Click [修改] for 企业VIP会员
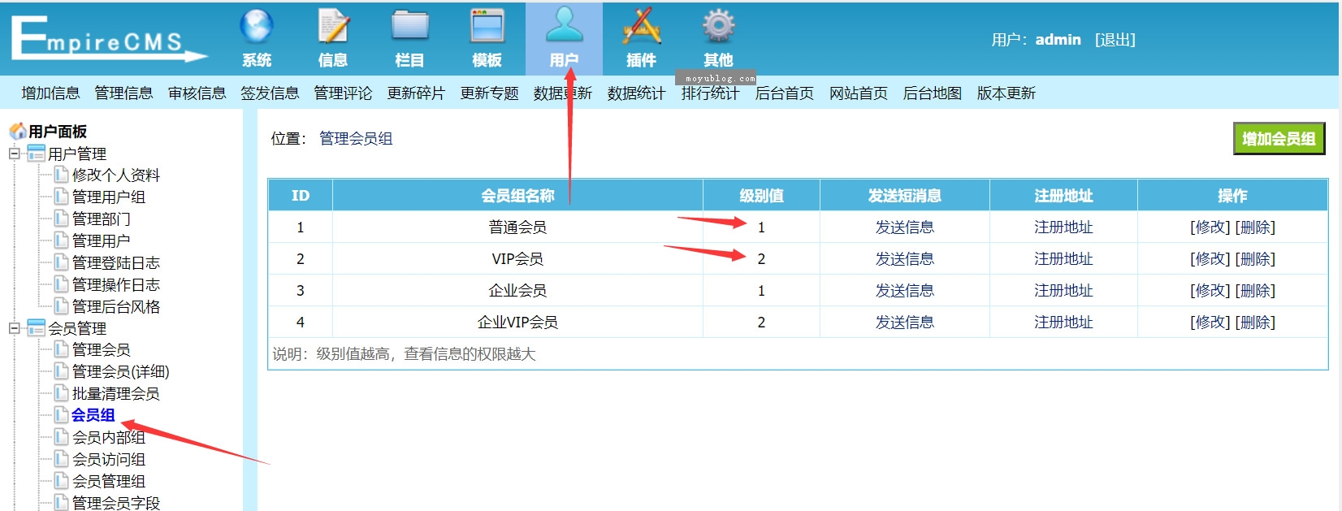The image size is (1342, 511). pyautogui.click(x=1210, y=323)
